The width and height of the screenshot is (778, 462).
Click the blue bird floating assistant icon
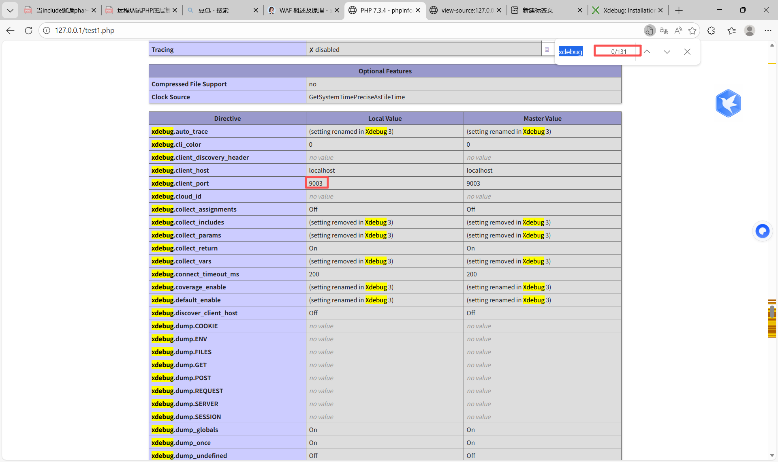[728, 103]
